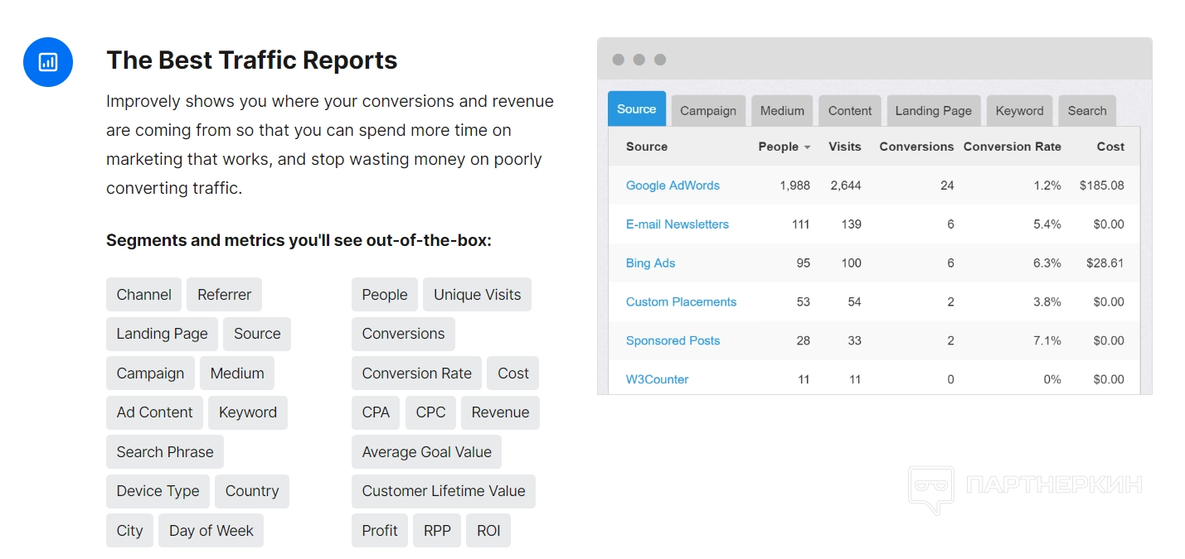1185x559 pixels.
Task: Open the Search tab
Action: (x=1086, y=111)
